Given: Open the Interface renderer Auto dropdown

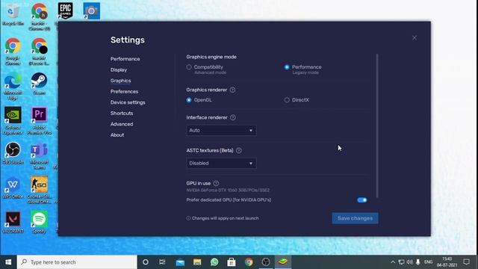Looking at the screenshot, I should coord(221,130).
